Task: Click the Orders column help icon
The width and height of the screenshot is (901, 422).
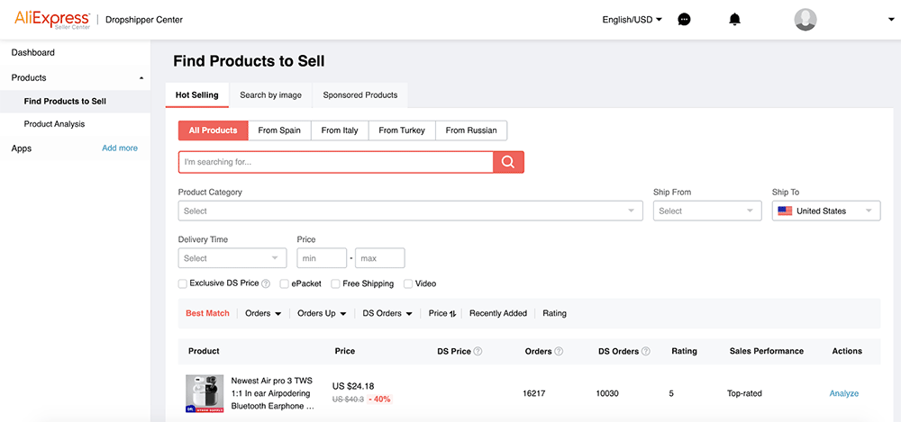Action: (x=559, y=352)
